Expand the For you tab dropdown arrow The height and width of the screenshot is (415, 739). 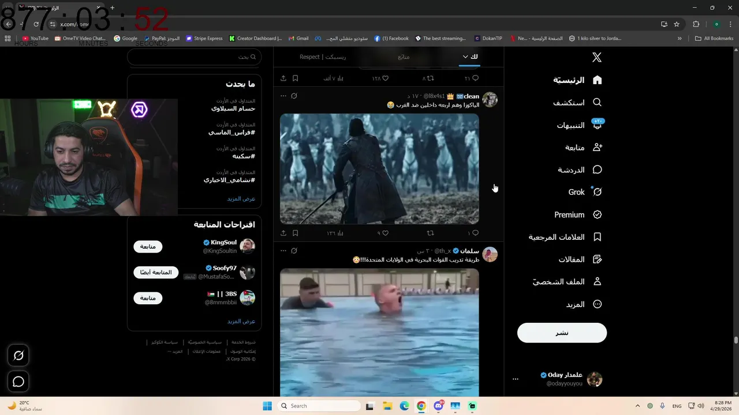[465, 56]
